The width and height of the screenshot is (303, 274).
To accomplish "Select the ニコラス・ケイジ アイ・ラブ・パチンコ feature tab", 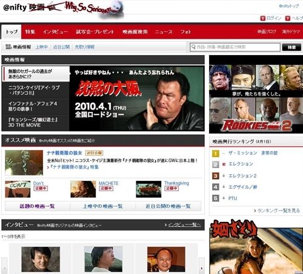I will 36,90.
